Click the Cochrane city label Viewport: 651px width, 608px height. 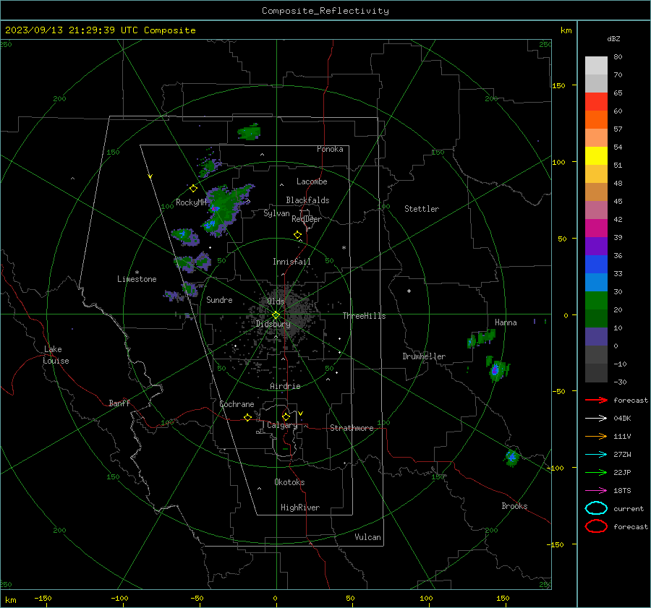(237, 404)
